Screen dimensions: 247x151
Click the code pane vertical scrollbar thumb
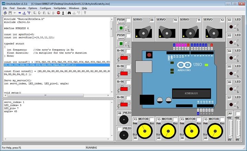[x=111, y=29]
